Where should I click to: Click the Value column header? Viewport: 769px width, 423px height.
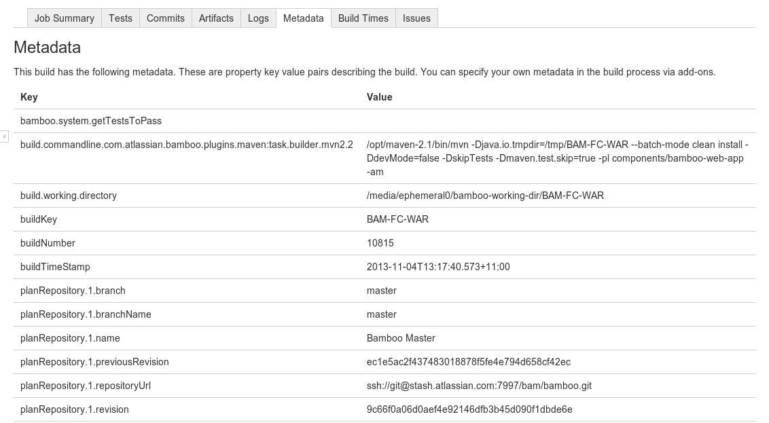coord(379,97)
